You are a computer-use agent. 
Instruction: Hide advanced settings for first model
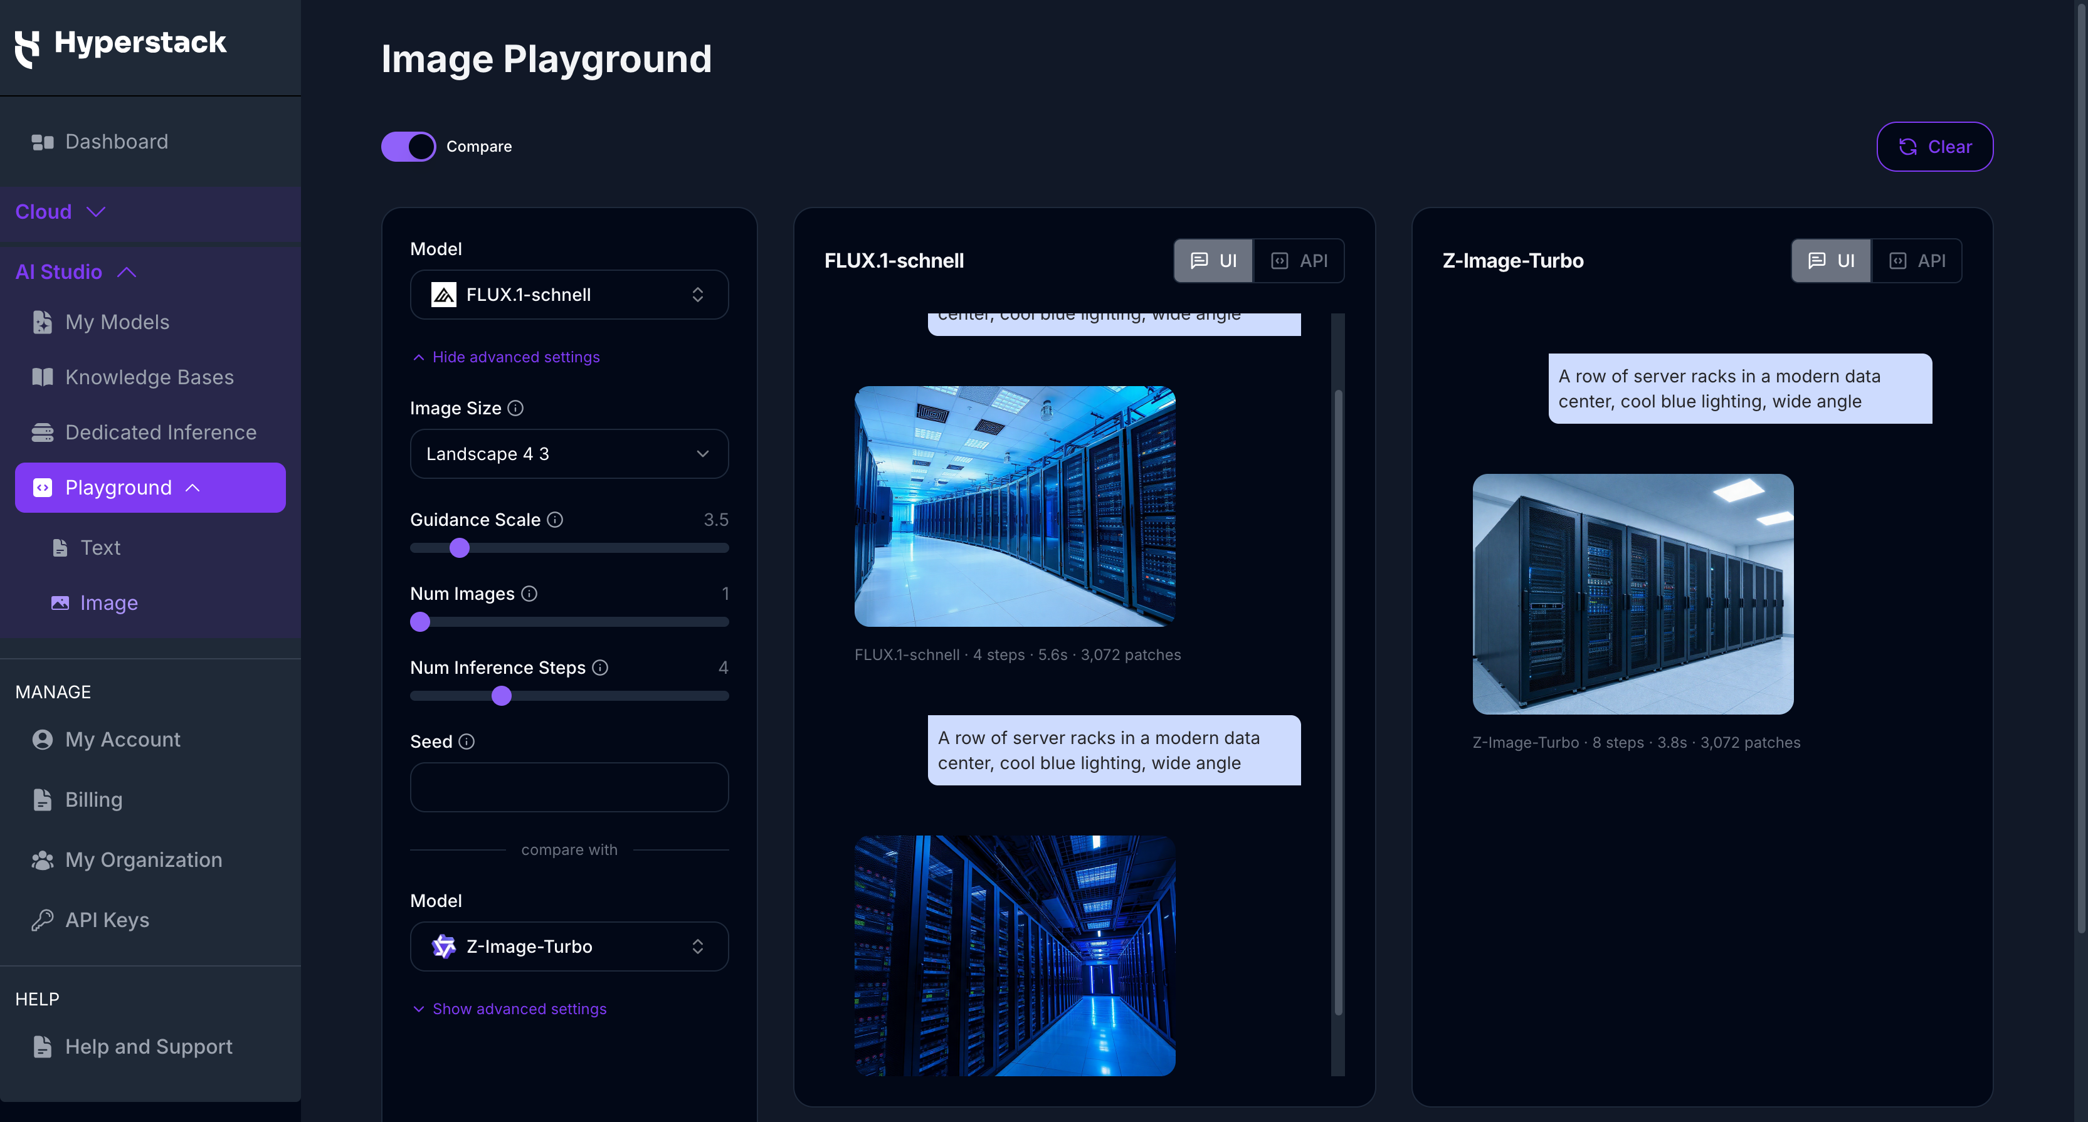[x=507, y=357]
